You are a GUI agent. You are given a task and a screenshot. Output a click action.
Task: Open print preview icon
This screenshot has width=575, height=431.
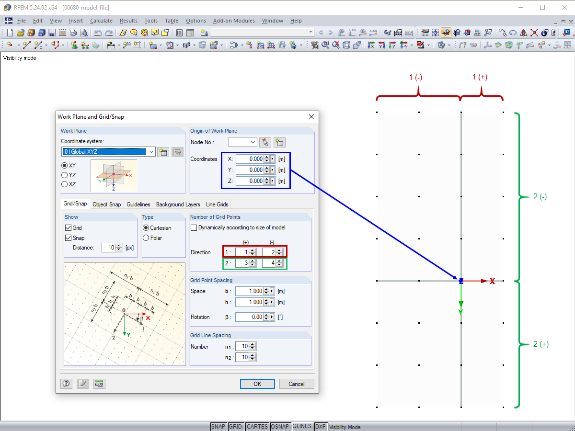[83, 33]
